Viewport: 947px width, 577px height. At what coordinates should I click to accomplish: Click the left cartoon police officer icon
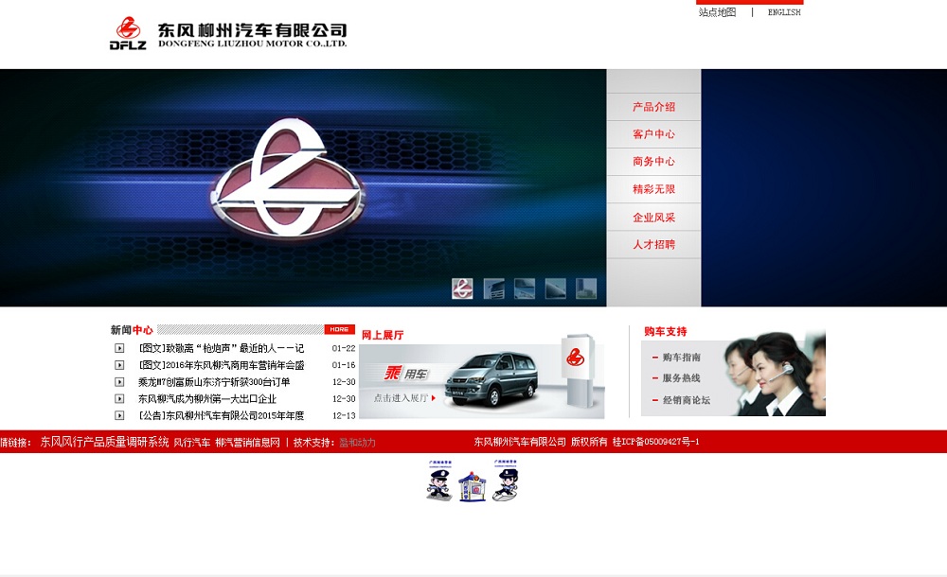point(439,481)
